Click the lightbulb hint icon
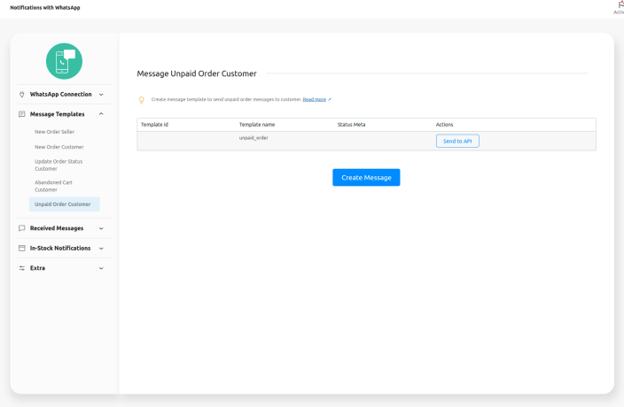Viewport: 624px width, 407px height. [141, 100]
